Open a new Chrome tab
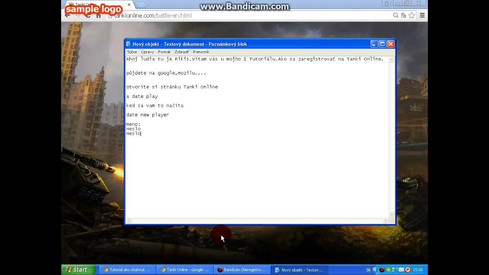 click(141, 5)
